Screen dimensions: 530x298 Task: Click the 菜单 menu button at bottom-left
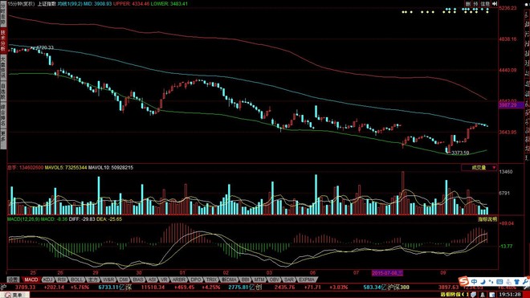pyautogui.click(x=15, y=295)
